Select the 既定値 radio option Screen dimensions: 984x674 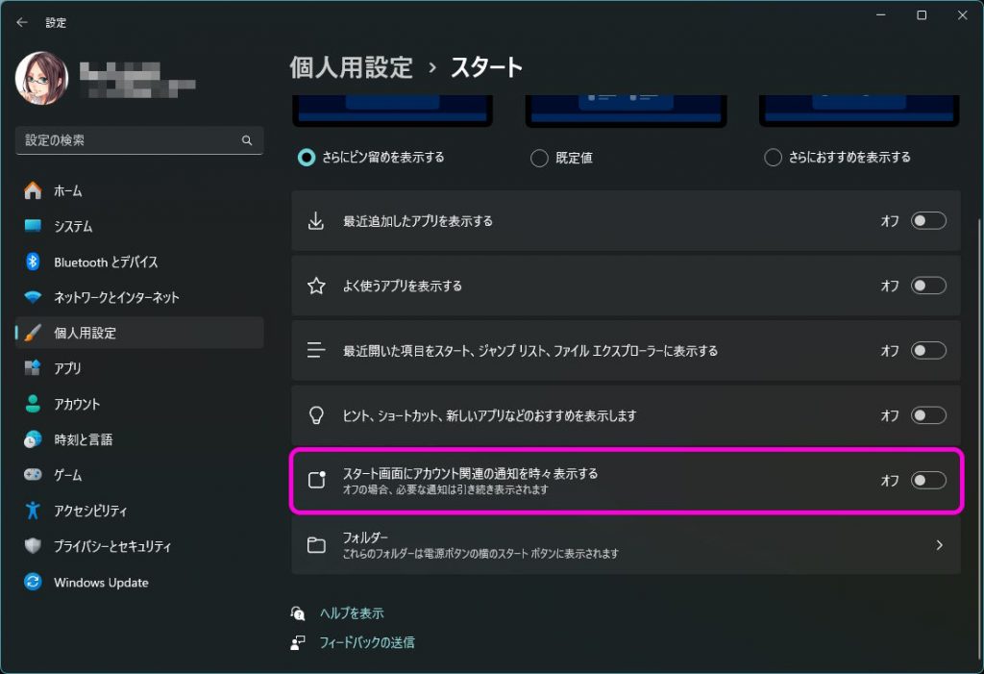coord(539,157)
